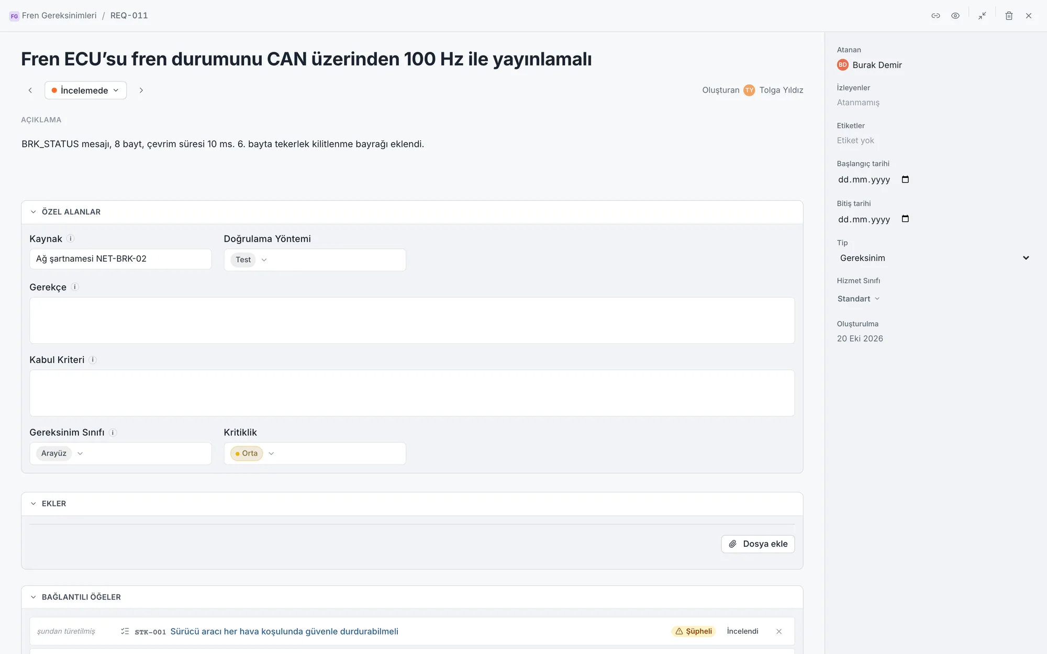Click the Gerekçe info icon
Screen dimensions: 1047x654
(x=75, y=287)
